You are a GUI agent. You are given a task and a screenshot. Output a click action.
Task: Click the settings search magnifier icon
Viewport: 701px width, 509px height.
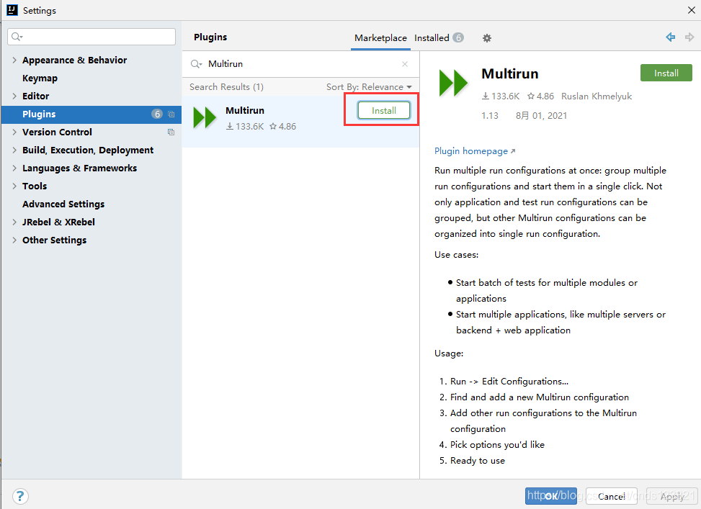tap(17, 37)
